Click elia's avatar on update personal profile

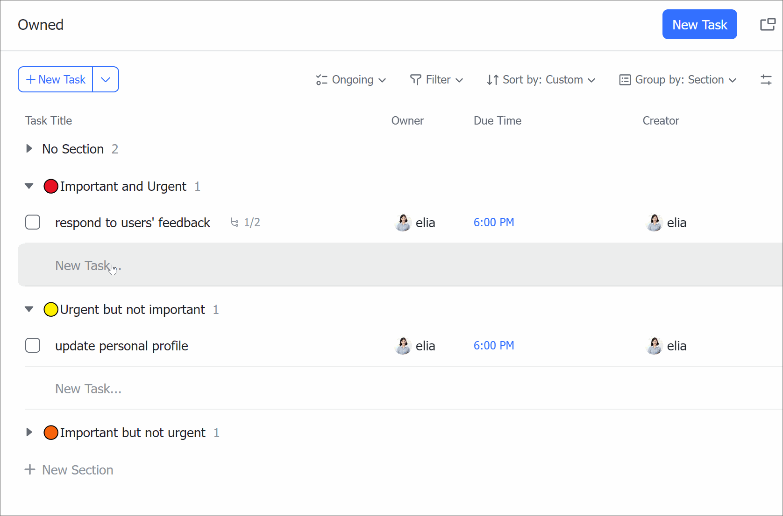402,346
